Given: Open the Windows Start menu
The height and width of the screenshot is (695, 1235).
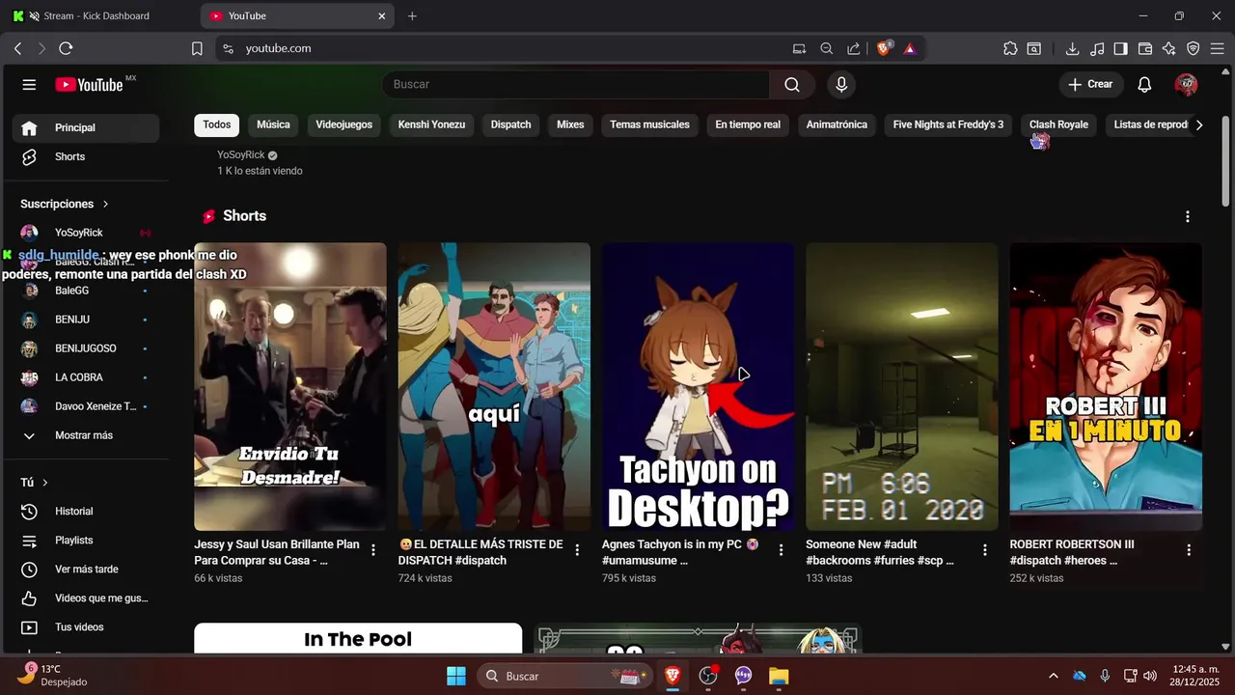Looking at the screenshot, I should pyautogui.click(x=456, y=677).
